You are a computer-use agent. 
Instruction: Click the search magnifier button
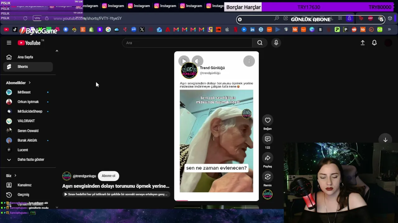(260, 43)
